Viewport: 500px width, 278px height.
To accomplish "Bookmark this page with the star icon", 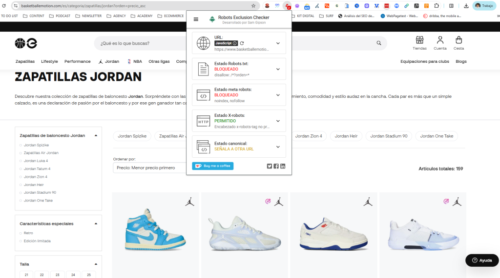I will 253,6.
